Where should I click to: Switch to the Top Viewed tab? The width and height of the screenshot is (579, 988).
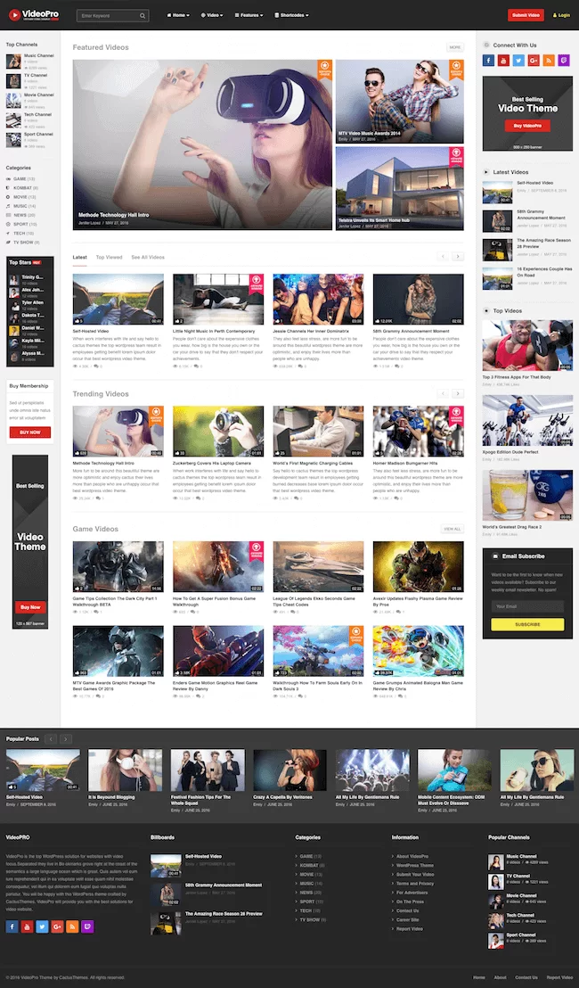click(x=109, y=257)
